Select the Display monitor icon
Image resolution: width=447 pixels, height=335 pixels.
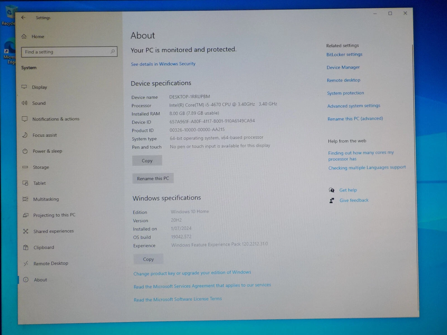tap(24, 87)
